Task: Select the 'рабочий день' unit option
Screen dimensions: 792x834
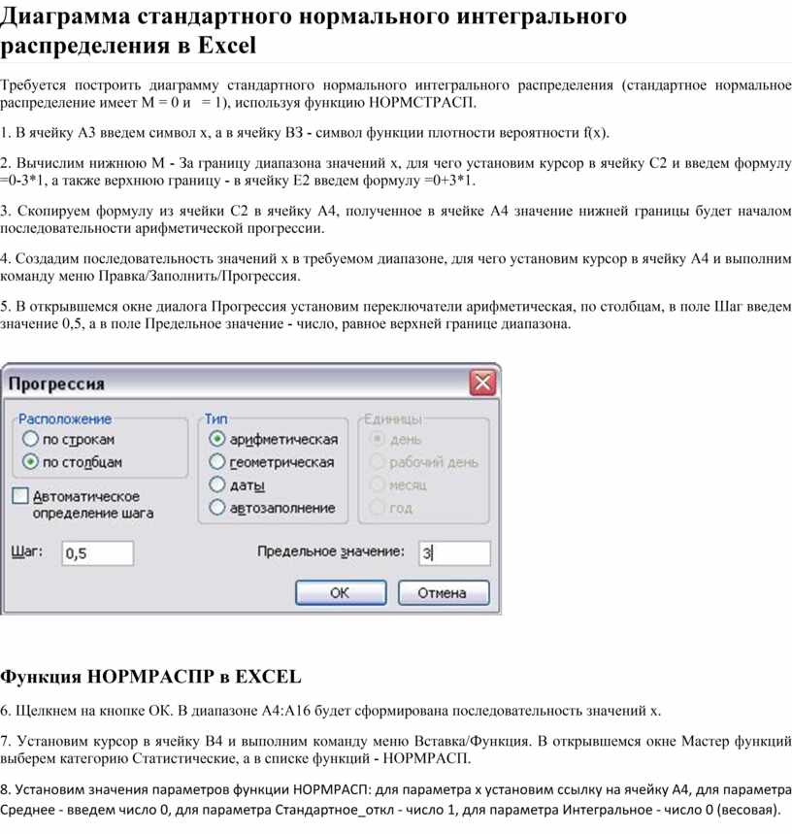Action: click(x=376, y=462)
